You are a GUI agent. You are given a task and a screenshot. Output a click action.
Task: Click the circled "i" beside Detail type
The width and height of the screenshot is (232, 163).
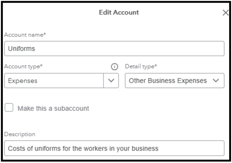(x=114, y=67)
